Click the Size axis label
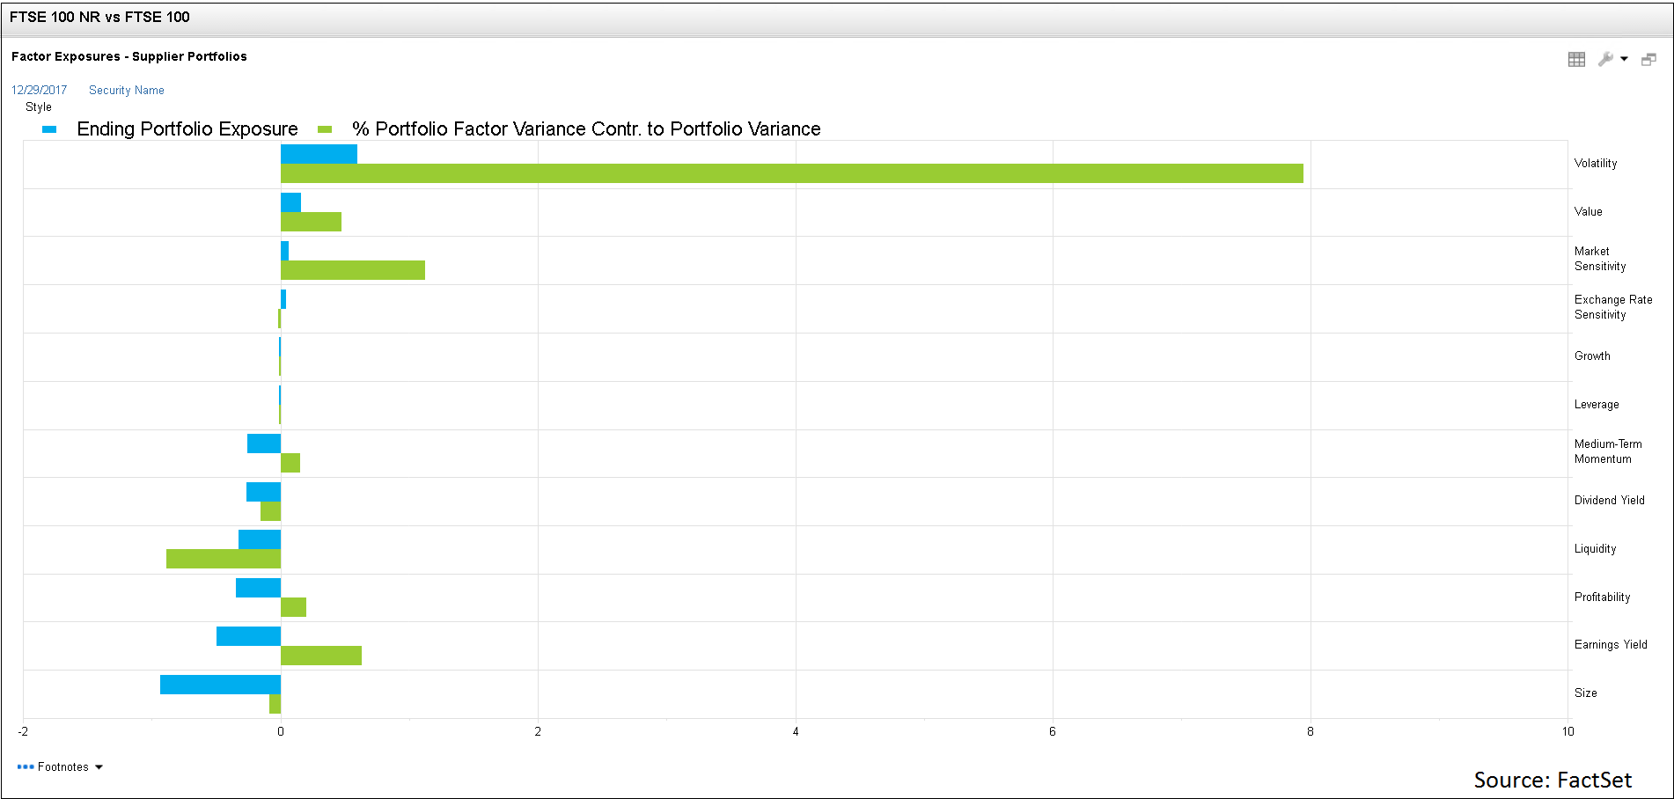Image resolution: width=1674 pixels, height=799 pixels. pos(1585,693)
